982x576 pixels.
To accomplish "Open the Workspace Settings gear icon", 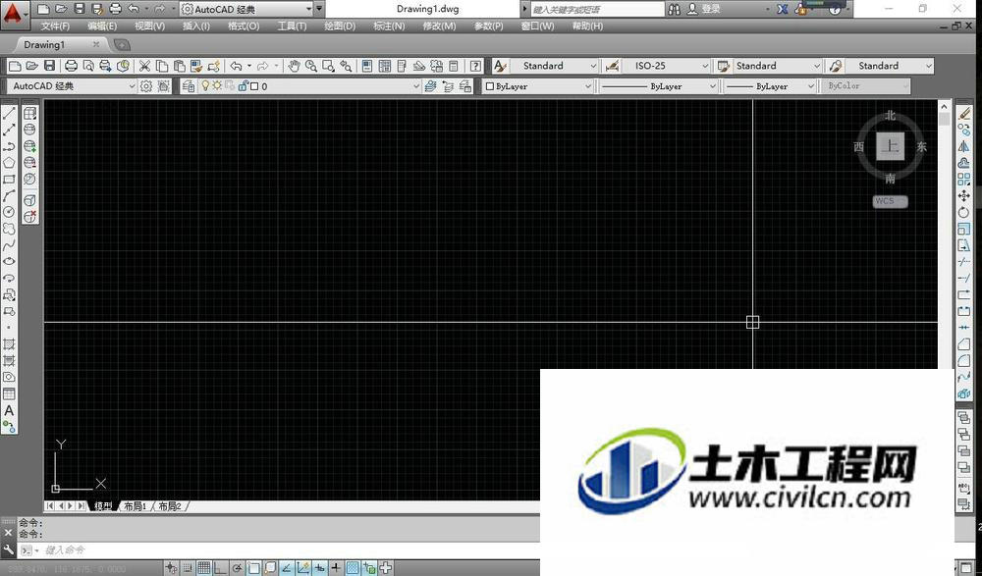I will click(x=146, y=86).
